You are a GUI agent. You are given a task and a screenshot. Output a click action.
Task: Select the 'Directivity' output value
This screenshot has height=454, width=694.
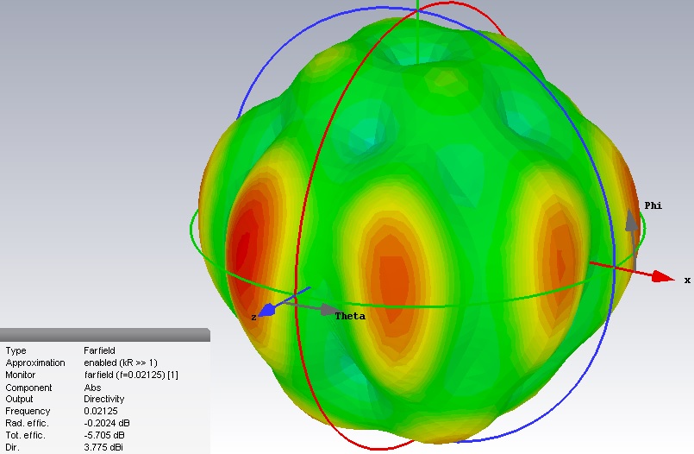(104, 399)
